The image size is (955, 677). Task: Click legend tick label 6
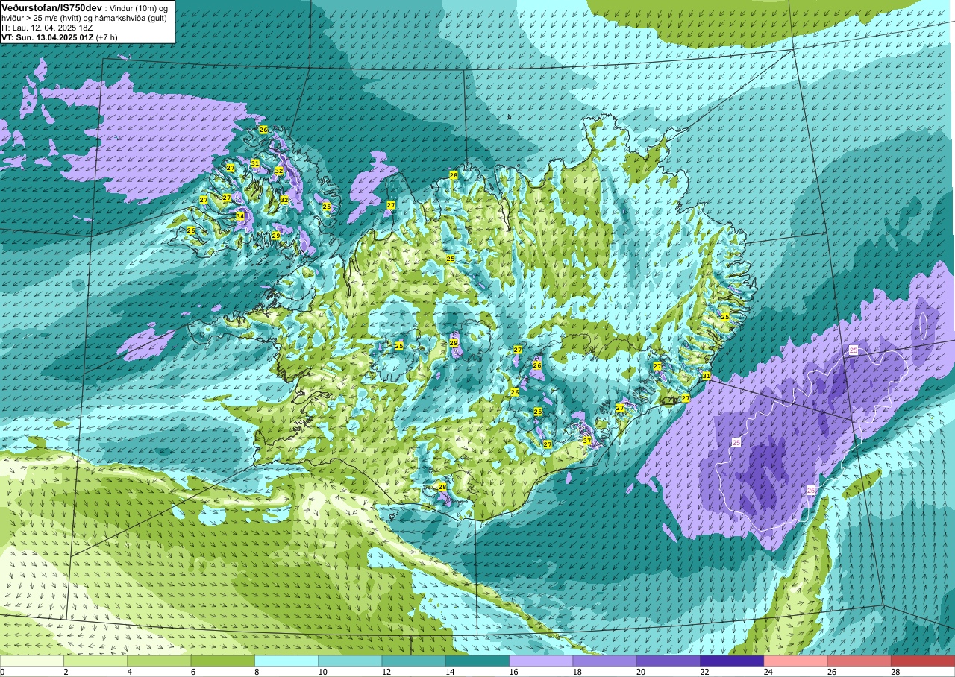coord(192,672)
